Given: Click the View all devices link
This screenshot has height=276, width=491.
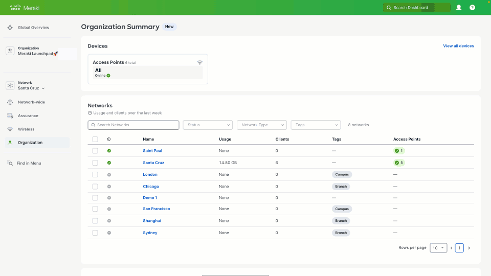Looking at the screenshot, I should [x=458, y=46].
